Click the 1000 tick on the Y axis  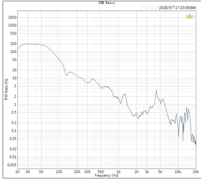click(x=13, y=25)
